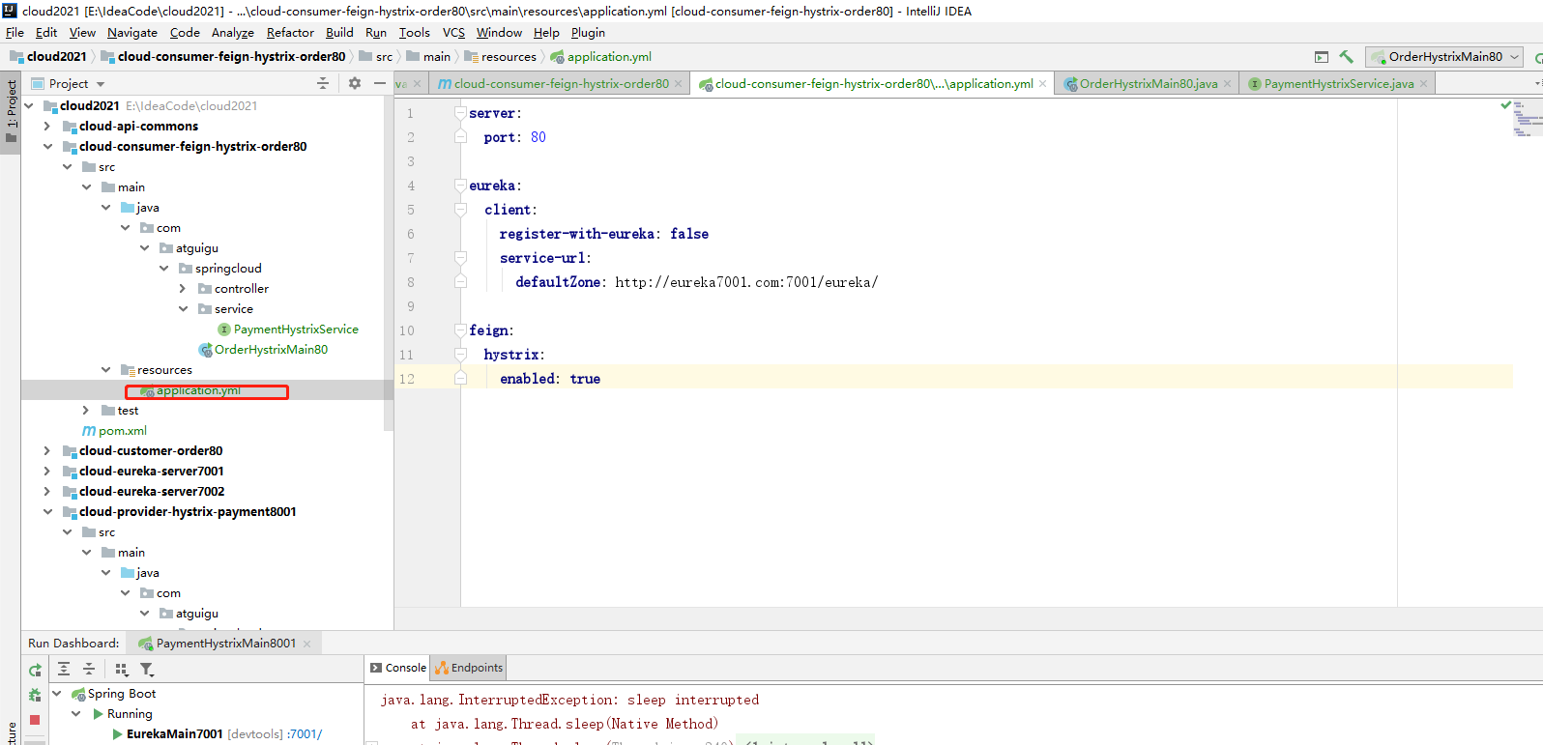The height and width of the screenshot is (745, 1543).
Task: Click the expand all icon in Run Dashboard
Action: click(x=64, y=669)
